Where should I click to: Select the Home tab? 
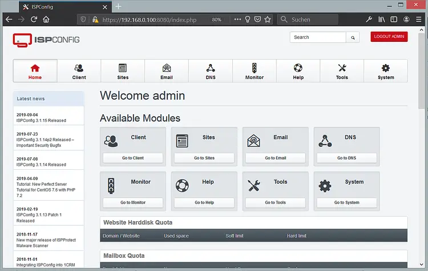pos(35,71)
